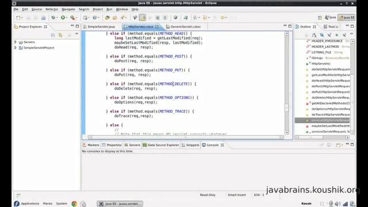
Task: Expand the SimpleServletProject tree node
Action: [16, 48]
